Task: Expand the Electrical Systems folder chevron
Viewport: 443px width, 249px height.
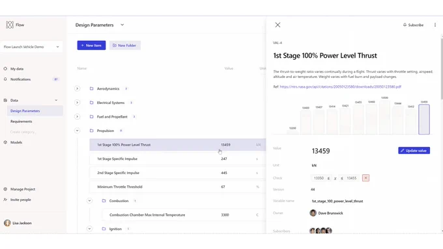Action: 77,103
